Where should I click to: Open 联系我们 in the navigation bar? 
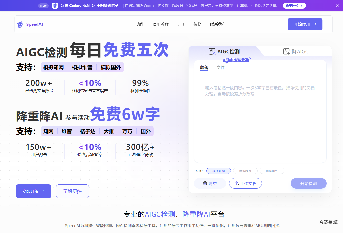click(x=218, y=24)
